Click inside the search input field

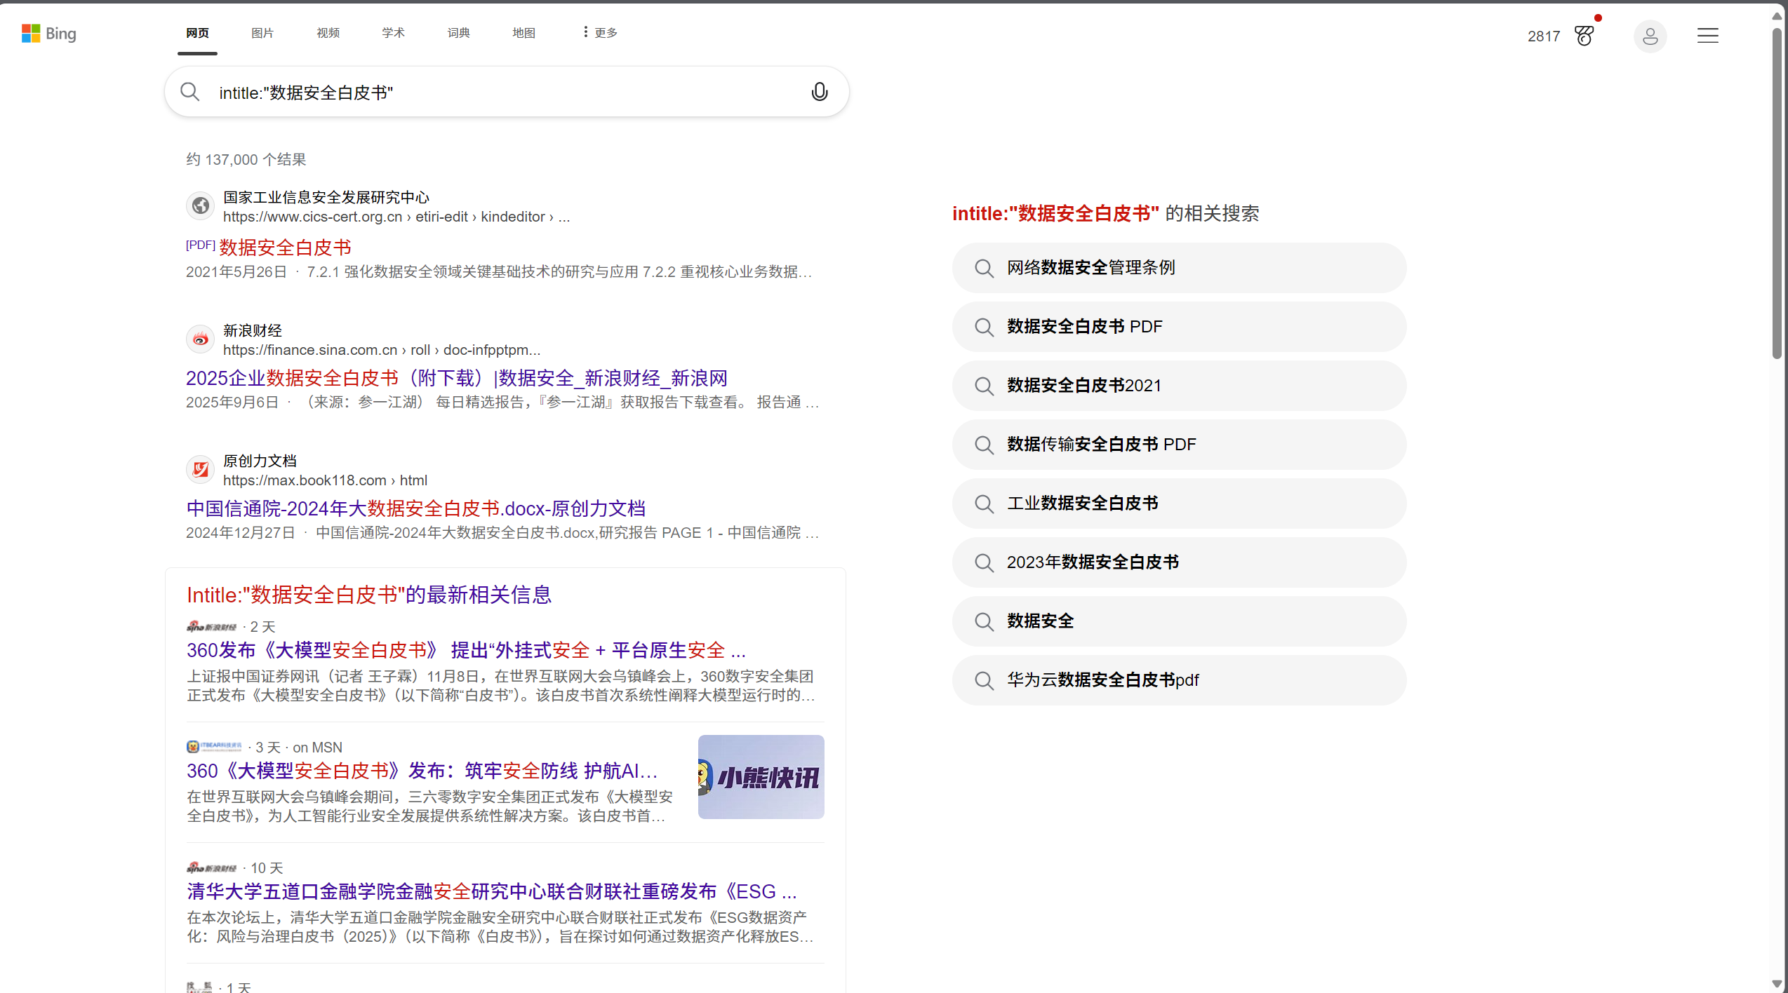tap(491, 92)
